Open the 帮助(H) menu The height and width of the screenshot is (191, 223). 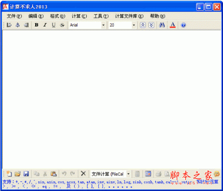158,16
